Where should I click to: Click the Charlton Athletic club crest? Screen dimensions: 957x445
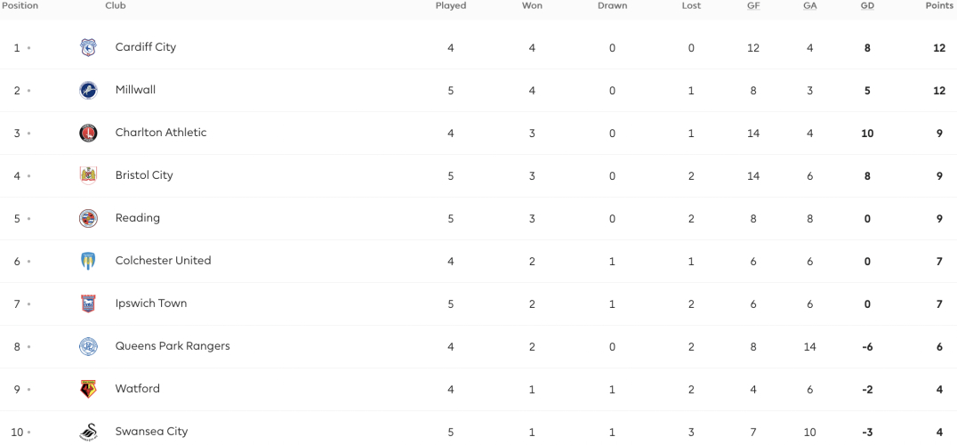[x=89, y=133]
